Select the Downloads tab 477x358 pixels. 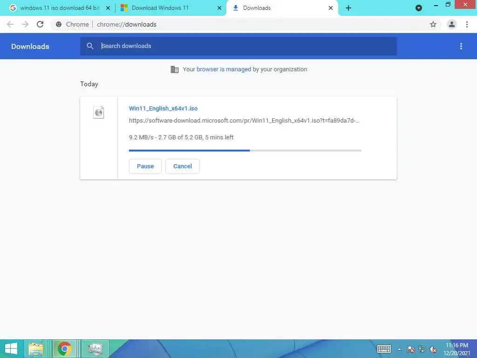282,8
